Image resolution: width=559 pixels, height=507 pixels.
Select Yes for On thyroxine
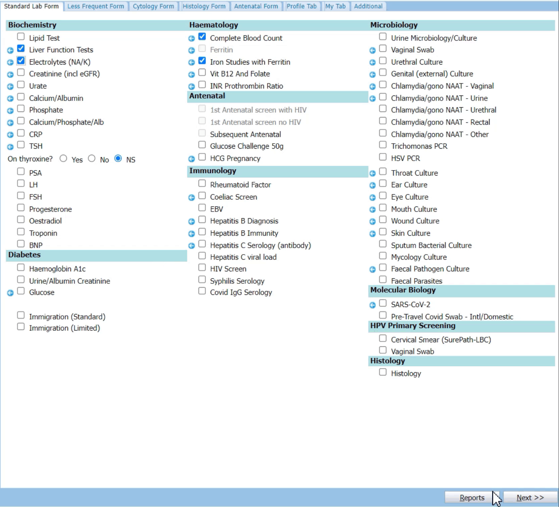point(63,158)
